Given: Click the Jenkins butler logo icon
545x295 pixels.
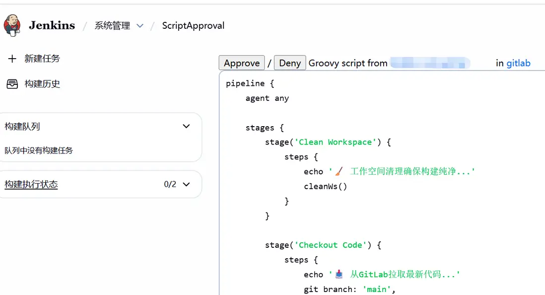Looking at the screenshot, I should coord(12,25).
